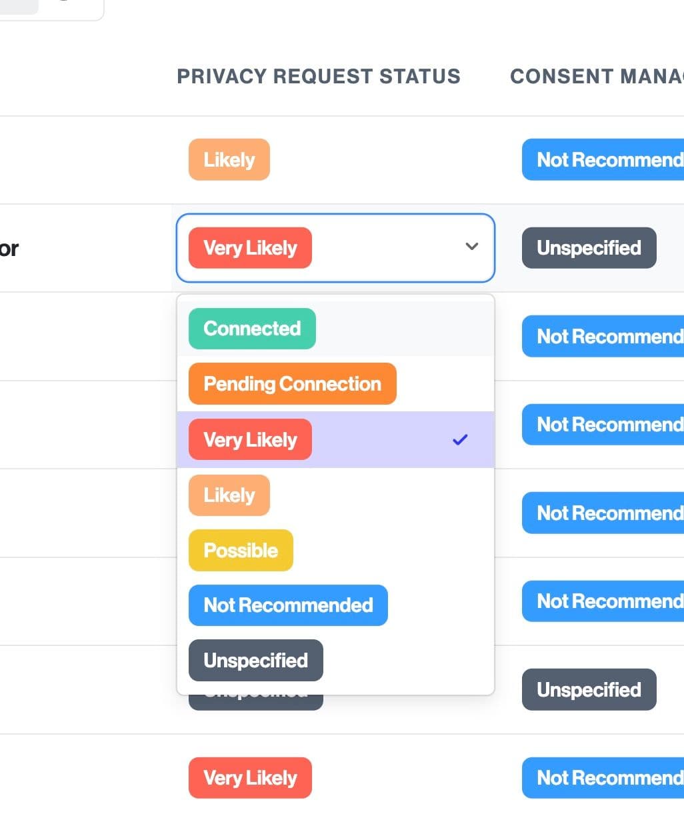This screenshot has height=828, width=684.
Task: Click the Consent Management column header
Action: point(597,77)
